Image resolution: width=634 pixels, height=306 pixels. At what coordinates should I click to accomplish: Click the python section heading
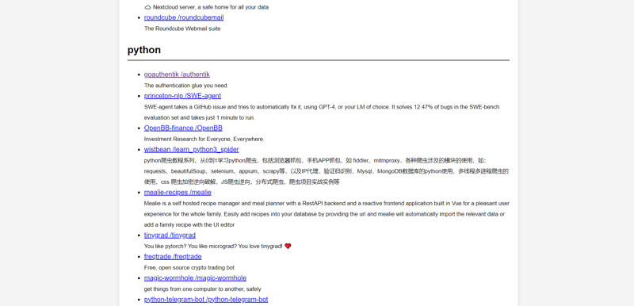tap(144, 50)
